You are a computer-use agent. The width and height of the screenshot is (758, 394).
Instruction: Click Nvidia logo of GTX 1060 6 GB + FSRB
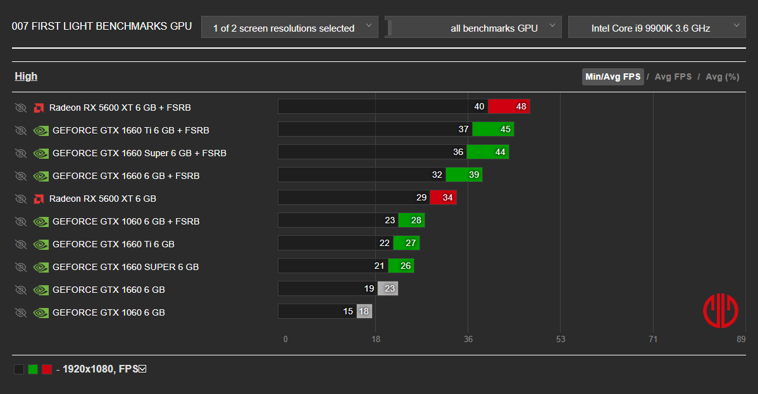click(40, 221)
